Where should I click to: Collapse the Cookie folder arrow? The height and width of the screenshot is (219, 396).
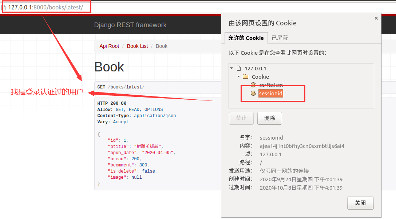pos(238,76)
